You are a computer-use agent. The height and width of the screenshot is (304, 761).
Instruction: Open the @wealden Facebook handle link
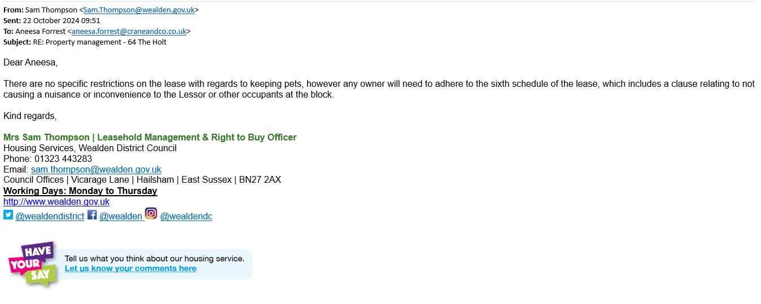121,216
